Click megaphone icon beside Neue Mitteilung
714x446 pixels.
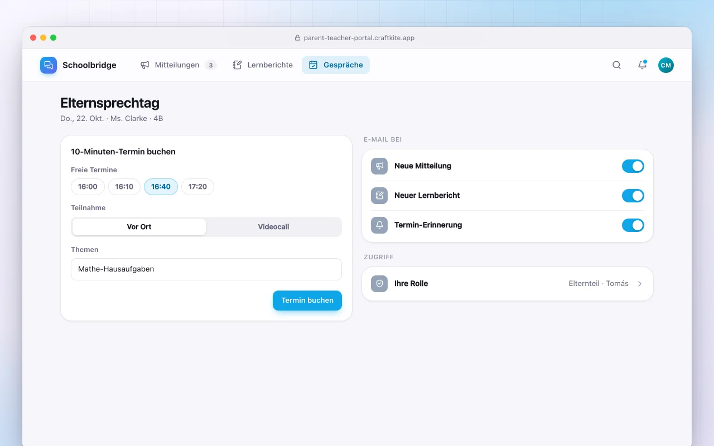pos(379,166)
